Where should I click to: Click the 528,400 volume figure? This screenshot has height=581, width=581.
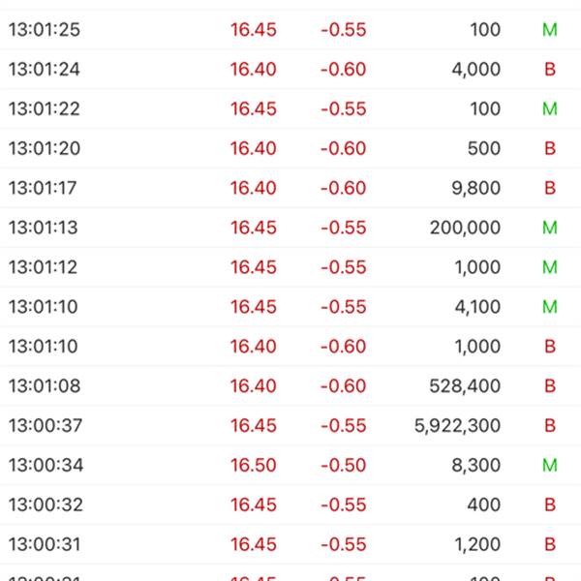coord(465,386)
